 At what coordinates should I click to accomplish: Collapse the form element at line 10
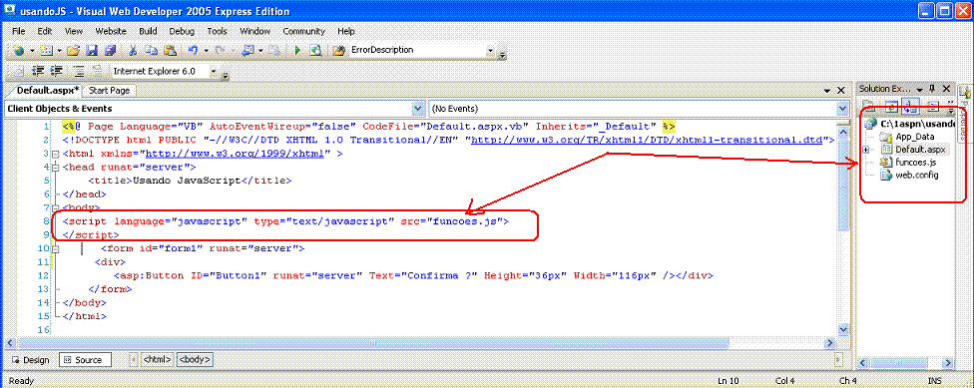[x=55, y=249]
